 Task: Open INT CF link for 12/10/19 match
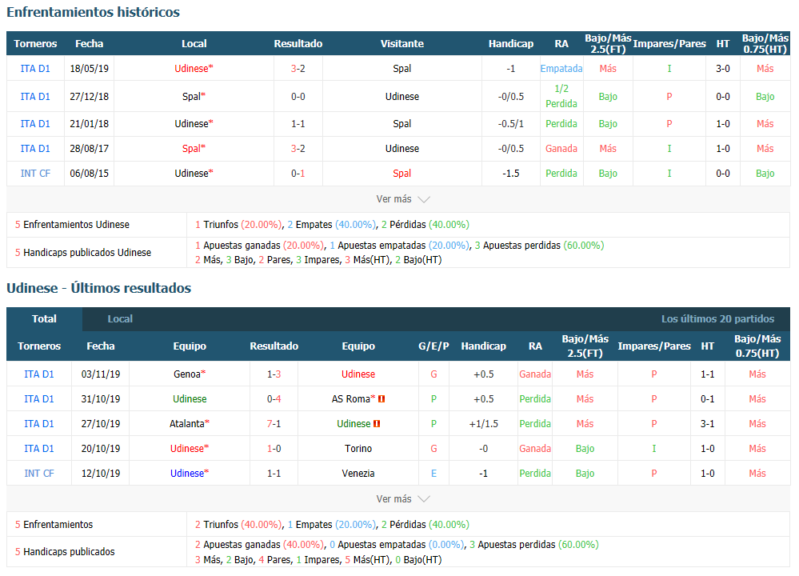38,474
